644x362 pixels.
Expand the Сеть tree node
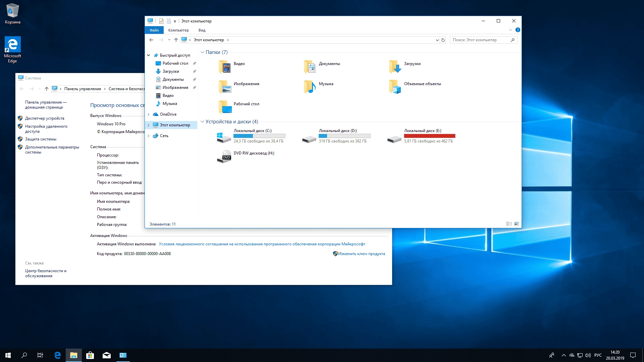(x=149, y=136)
